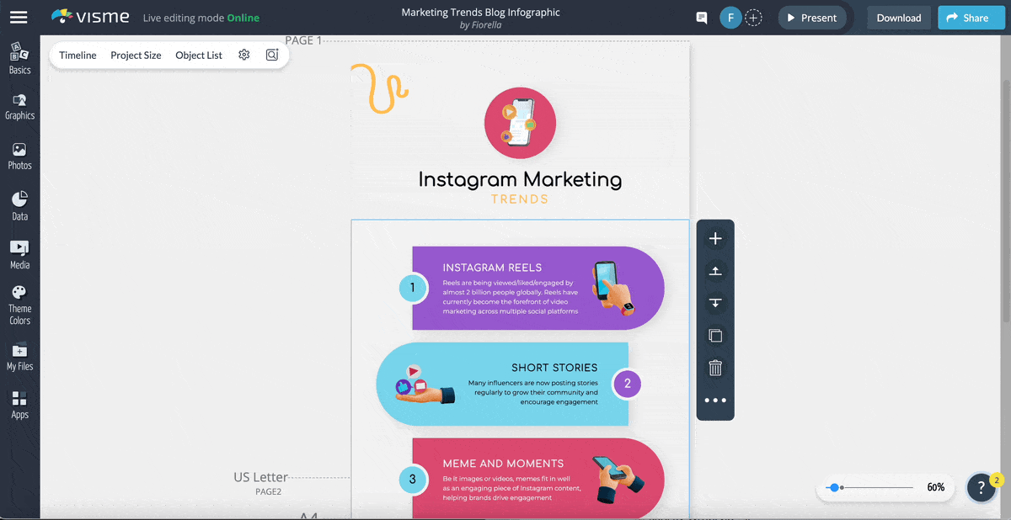Select the number 2 circle
This screenshot has width=1011, height=520.
pyautogui.click(x=627, y=384)
